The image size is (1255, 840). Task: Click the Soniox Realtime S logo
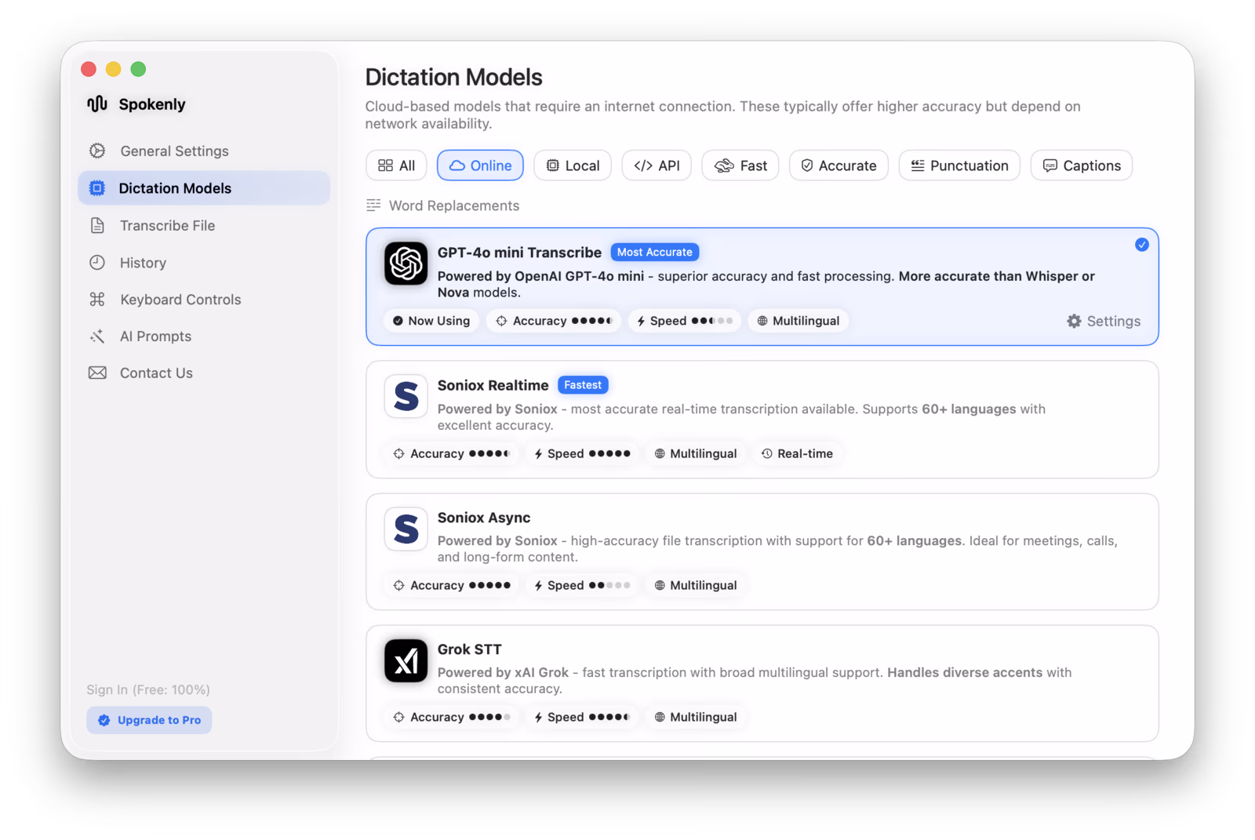(406, 396)
